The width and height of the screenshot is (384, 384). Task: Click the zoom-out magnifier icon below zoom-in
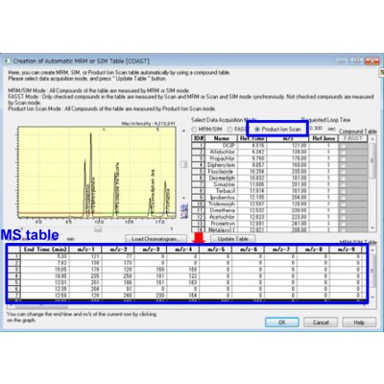184,215
